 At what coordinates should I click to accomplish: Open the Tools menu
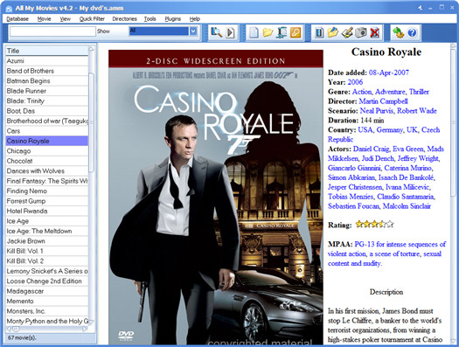(150, 19)
